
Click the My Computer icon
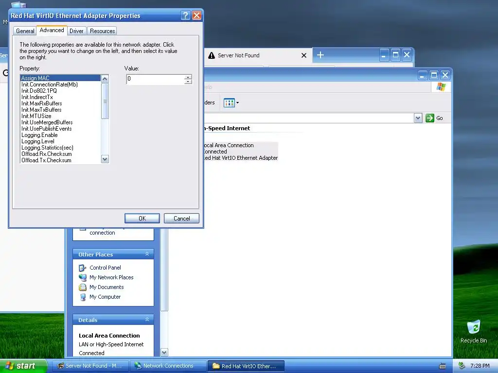click(x=83, y=298)
